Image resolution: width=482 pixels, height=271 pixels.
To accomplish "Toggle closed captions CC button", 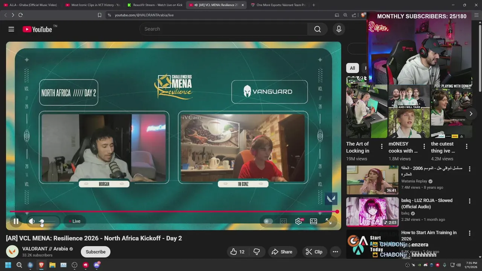I will point(283,221).
